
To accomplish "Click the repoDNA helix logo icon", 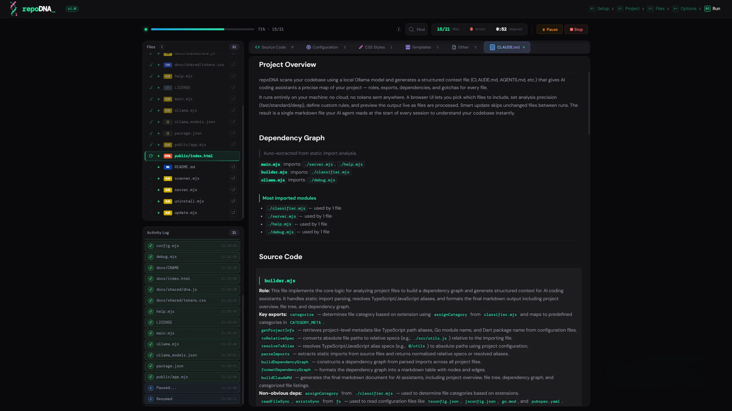I will (13, 9).
